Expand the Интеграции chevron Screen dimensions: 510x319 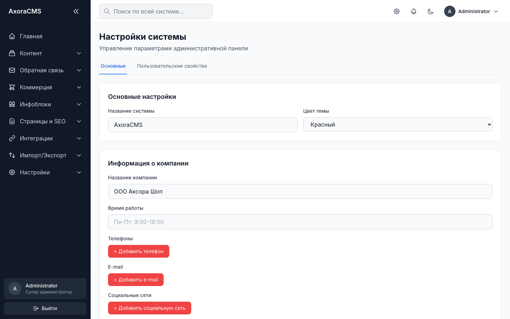pos(79,138)
